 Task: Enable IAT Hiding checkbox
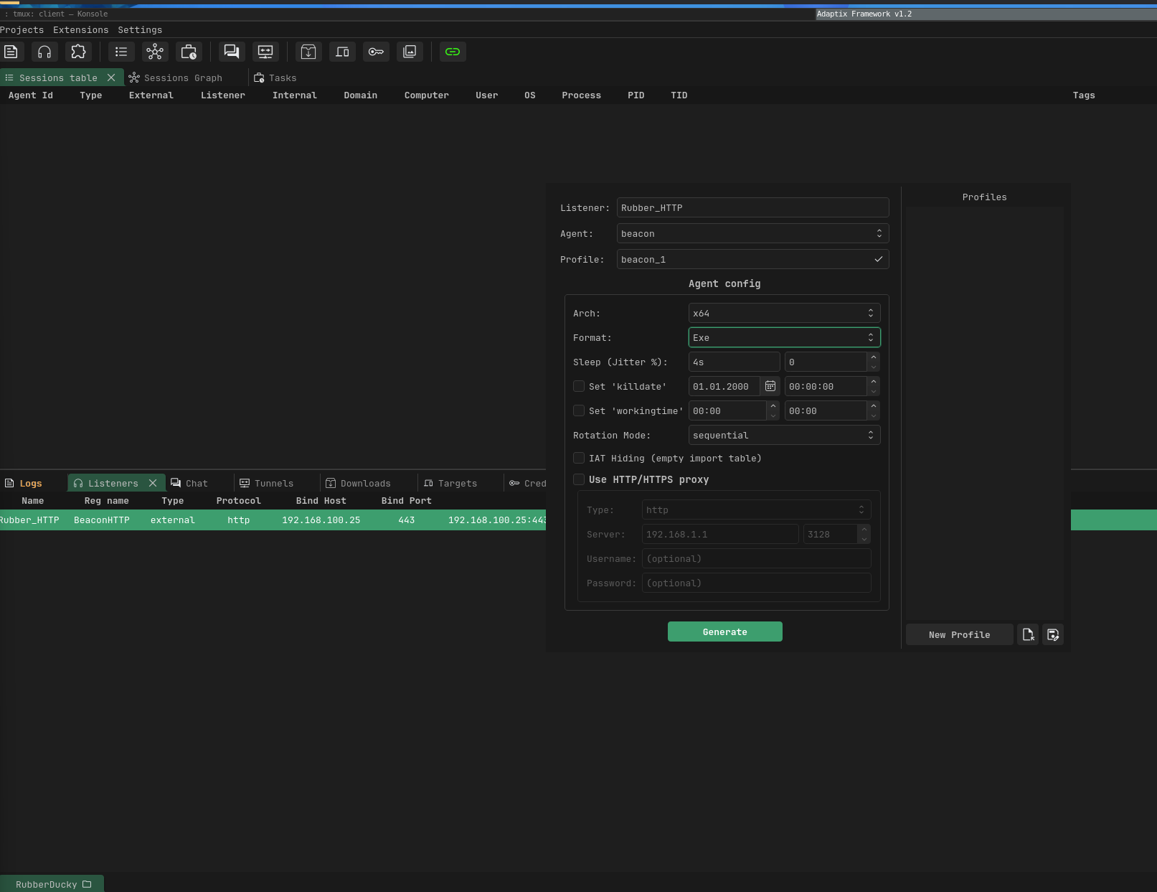(x=579, y=458)
